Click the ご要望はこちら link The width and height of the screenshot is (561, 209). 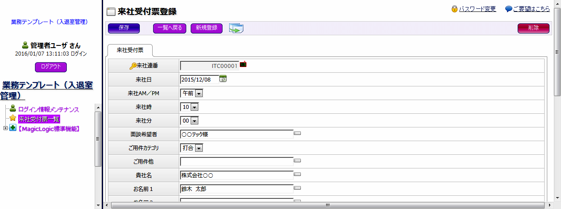[531, 9]
